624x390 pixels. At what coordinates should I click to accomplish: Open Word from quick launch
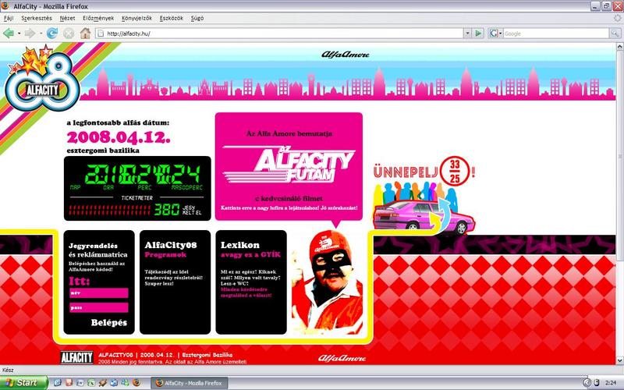[80, 383]
